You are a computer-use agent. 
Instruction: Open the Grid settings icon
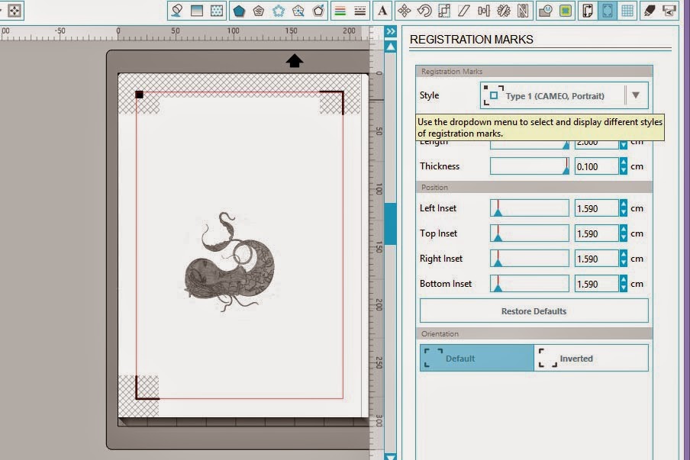(627, 11)
